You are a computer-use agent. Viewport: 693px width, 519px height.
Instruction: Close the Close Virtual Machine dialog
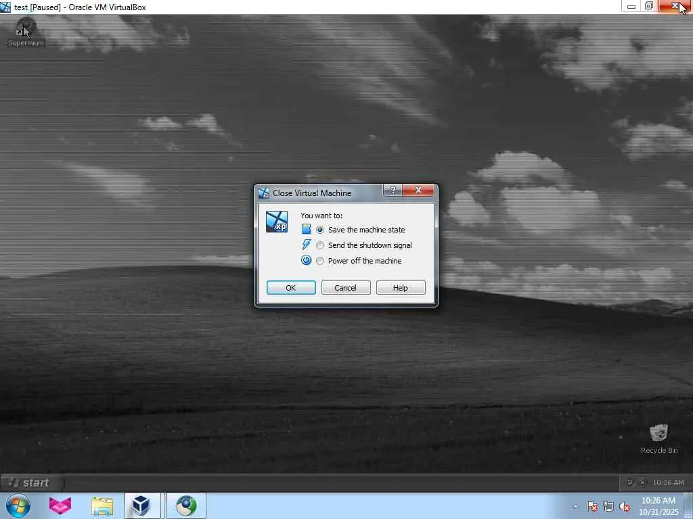418,190
